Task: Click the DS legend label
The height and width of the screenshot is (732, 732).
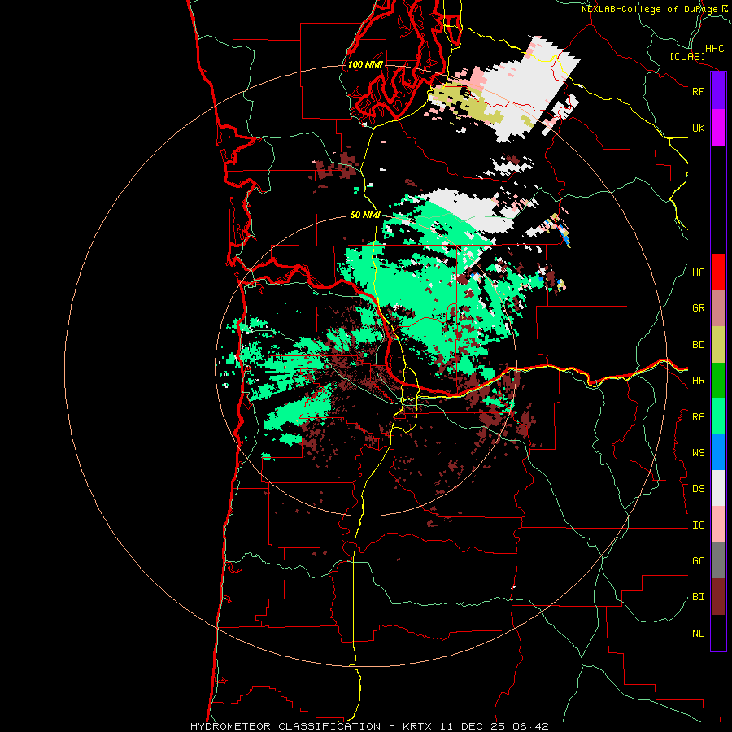Action: 698,489
